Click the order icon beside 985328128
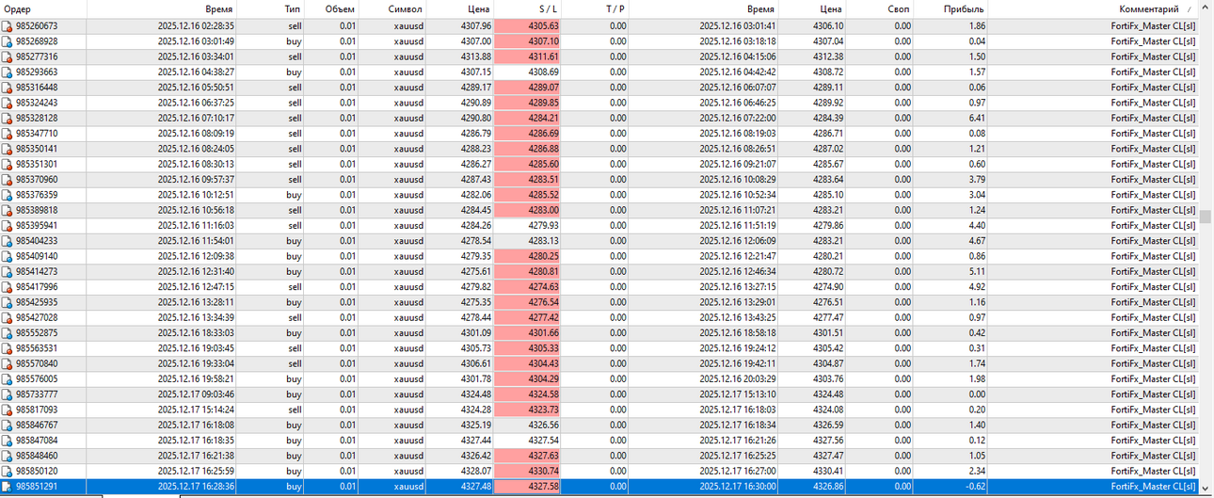 tap(8, 118)
